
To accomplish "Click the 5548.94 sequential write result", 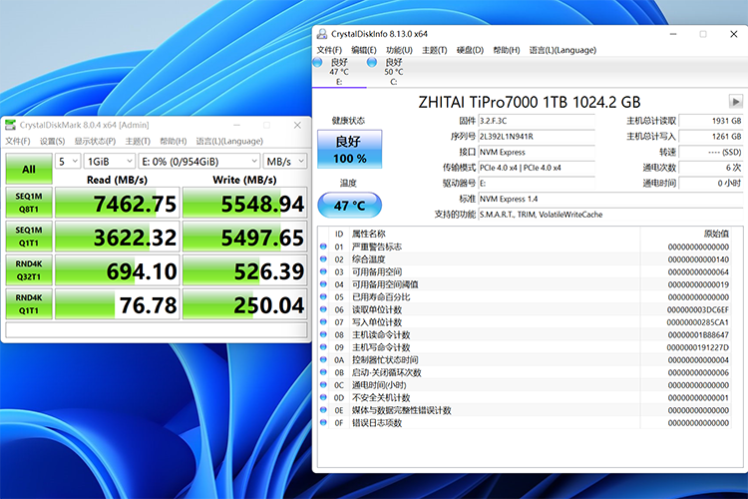I will 244,203.
